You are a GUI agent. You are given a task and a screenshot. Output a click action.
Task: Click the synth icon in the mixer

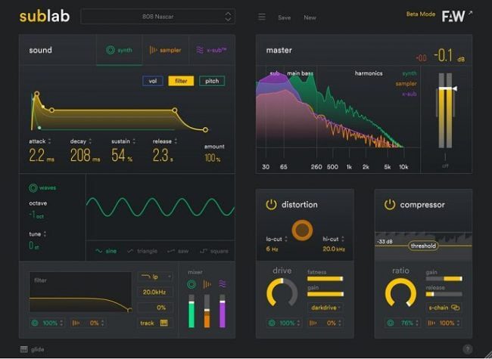[x=192, y=284]
